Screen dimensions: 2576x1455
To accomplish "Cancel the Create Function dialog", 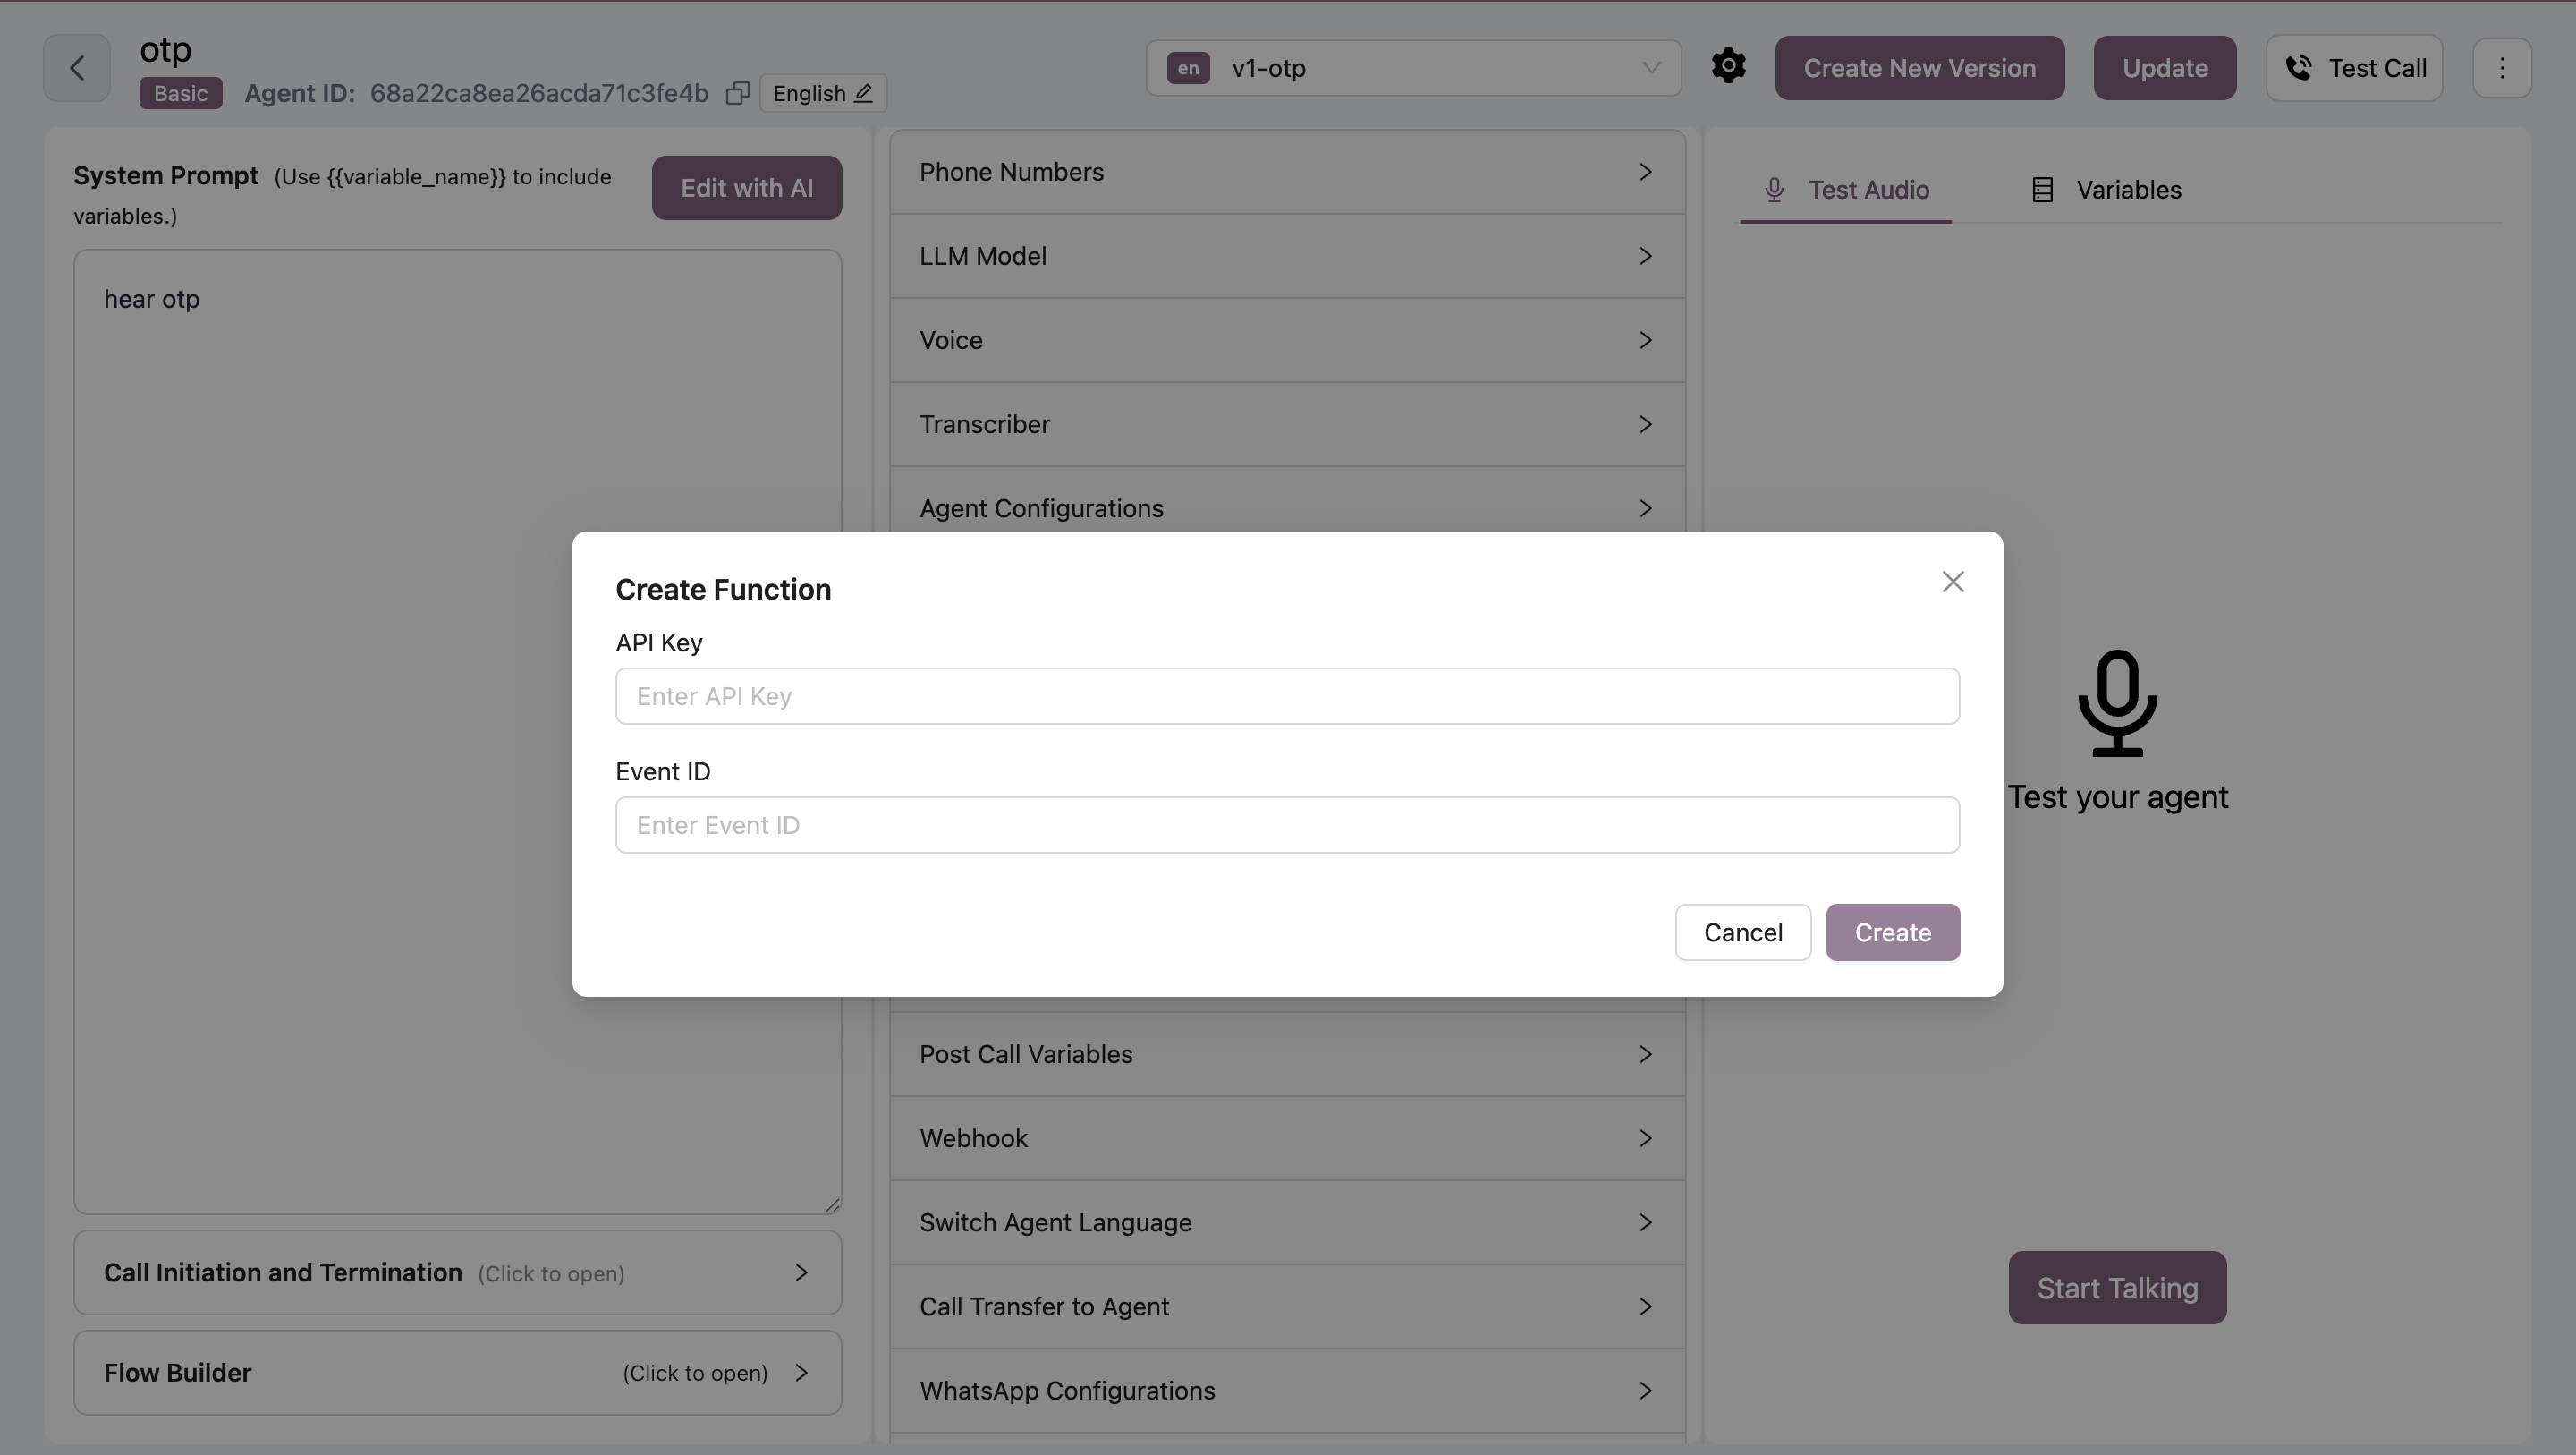I will 1742,932.
